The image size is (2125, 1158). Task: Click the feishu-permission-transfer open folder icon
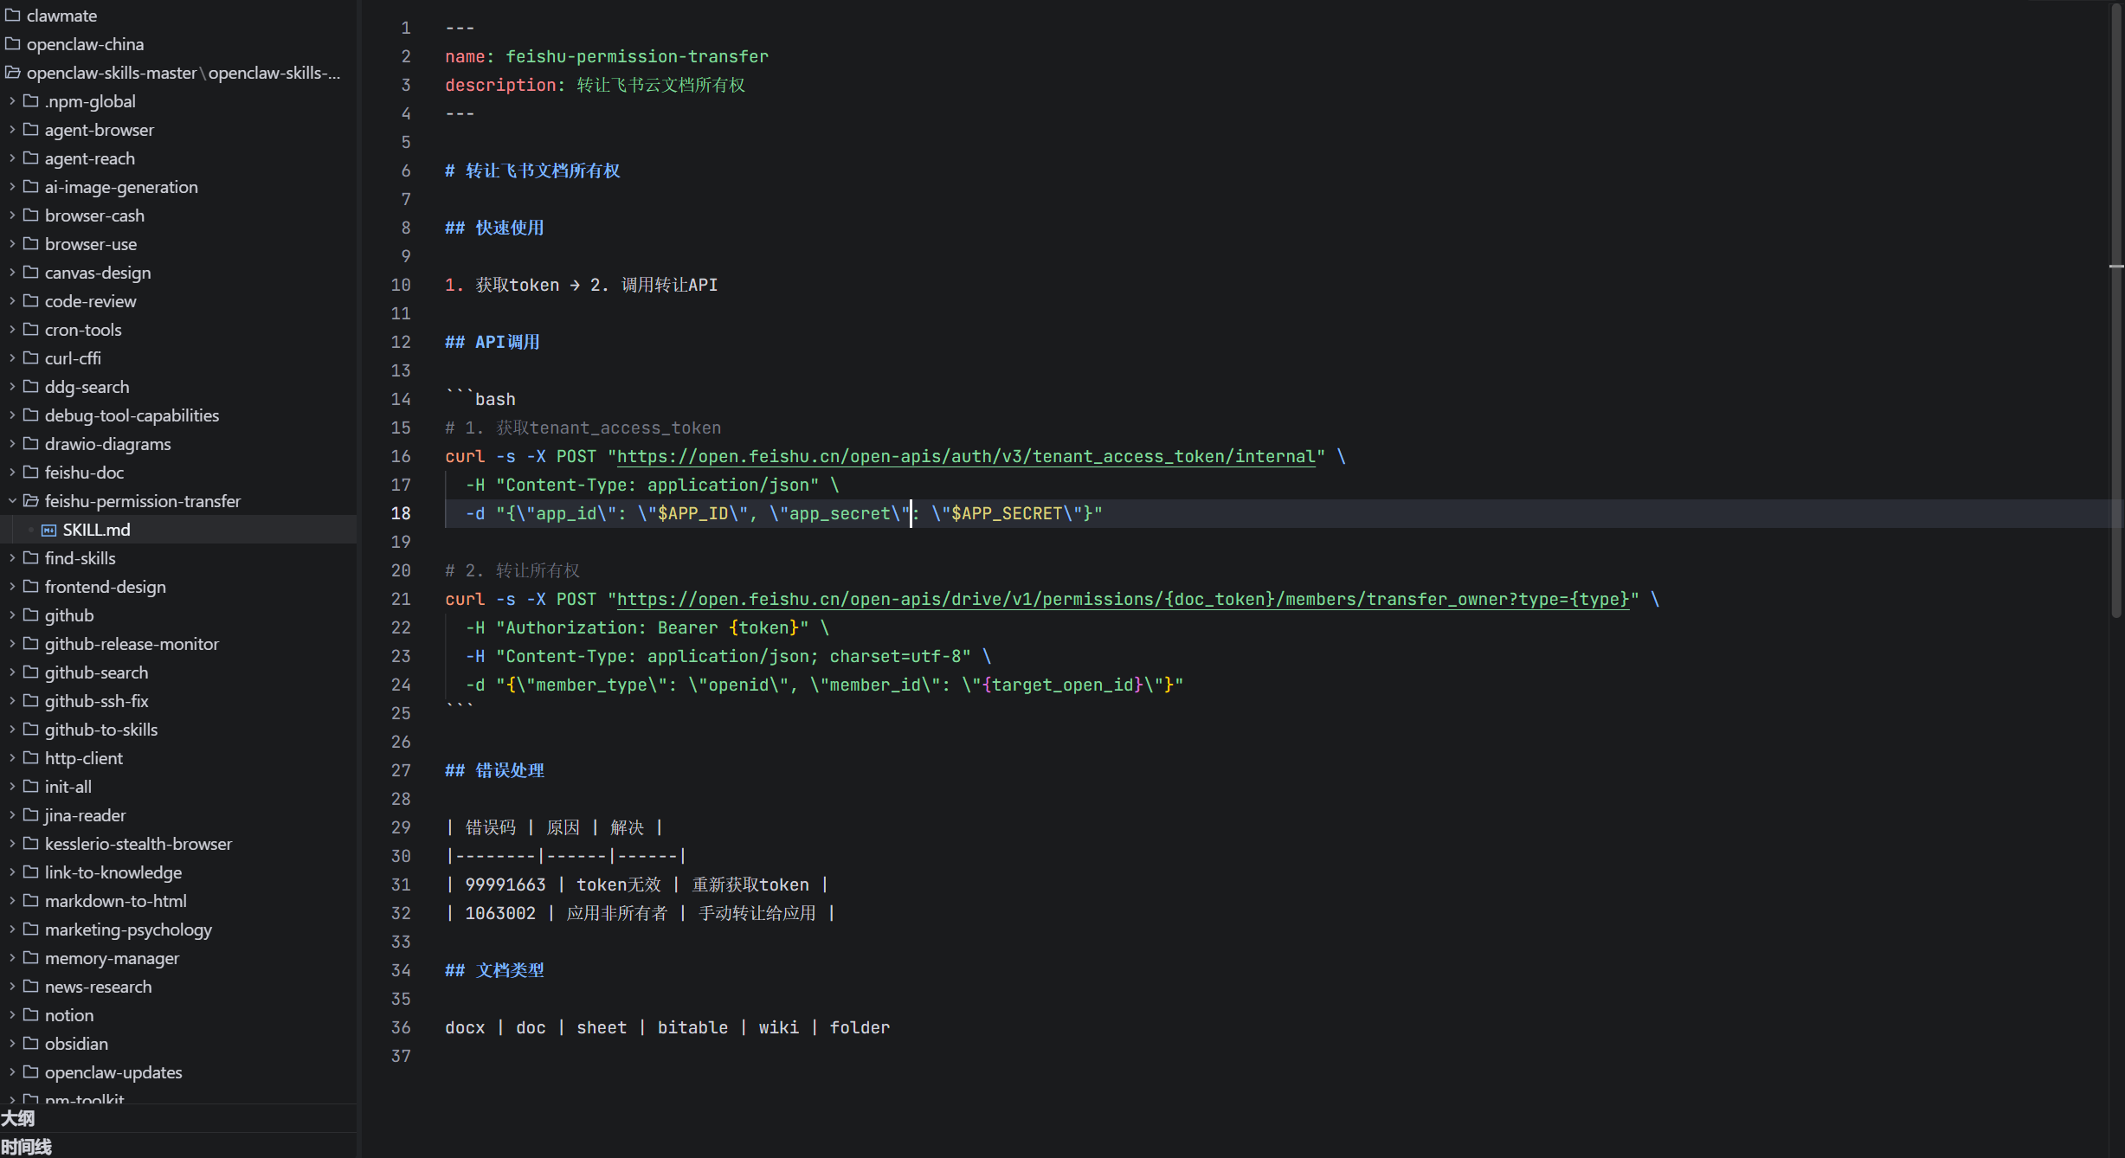(x=31, y=501)
